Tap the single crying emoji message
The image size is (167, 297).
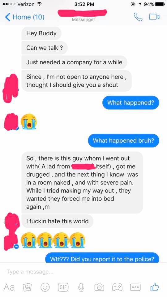coord(28,121)
